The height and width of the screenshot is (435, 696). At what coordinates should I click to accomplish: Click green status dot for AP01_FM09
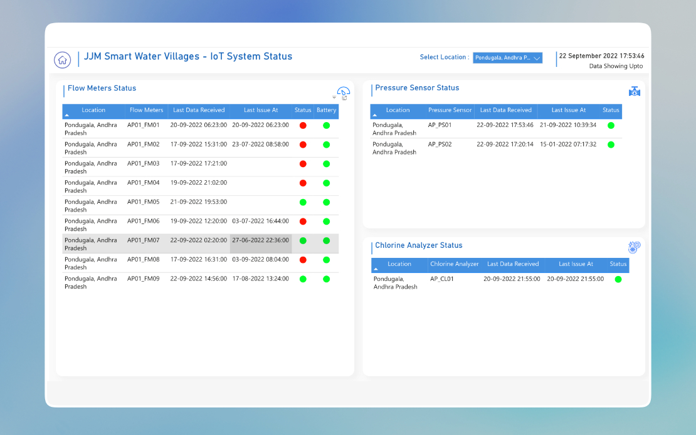click(x=303, y=279)
